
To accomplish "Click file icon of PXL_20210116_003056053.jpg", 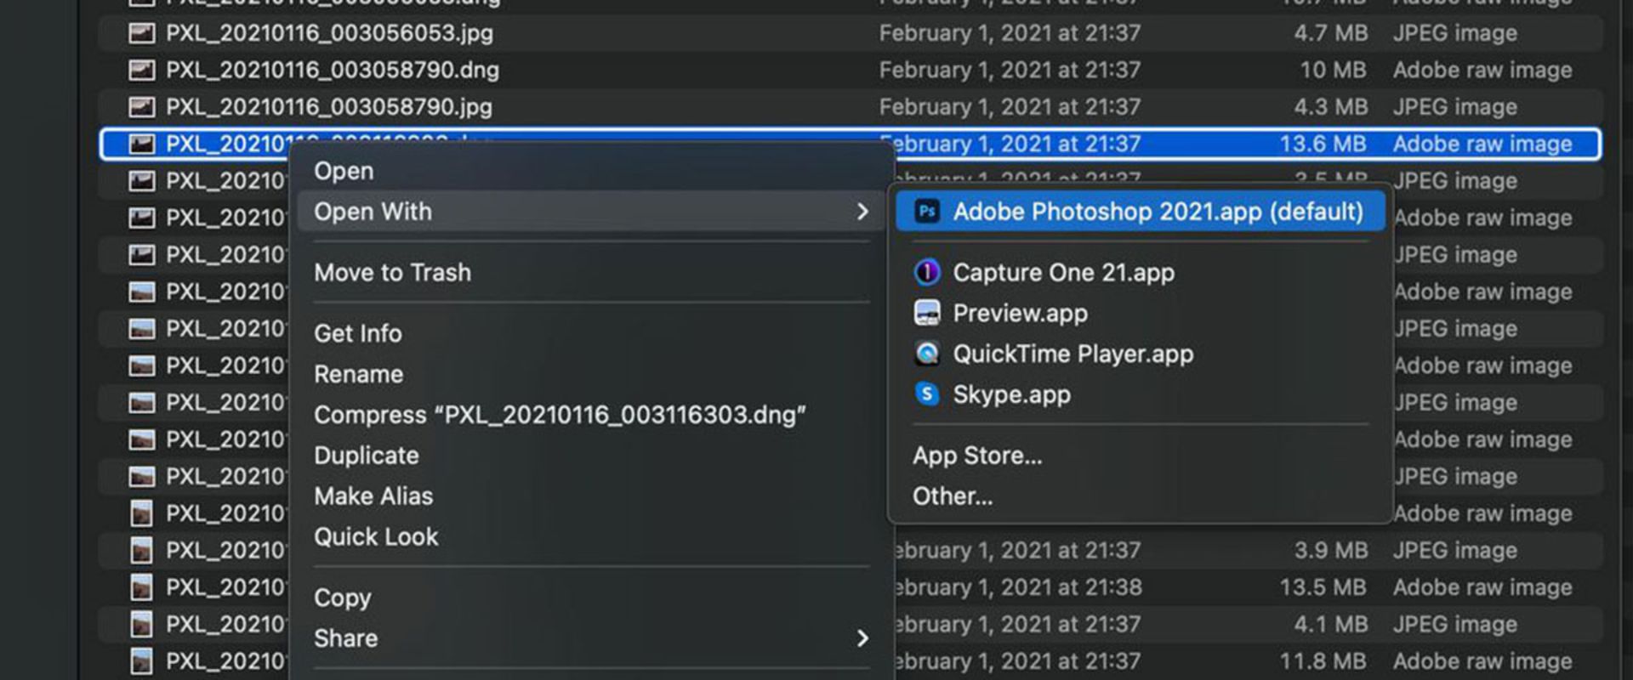I will tap(141, 33).
